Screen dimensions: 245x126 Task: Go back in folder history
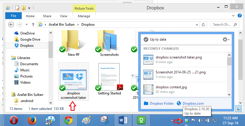(x=11, y=25)
